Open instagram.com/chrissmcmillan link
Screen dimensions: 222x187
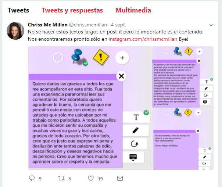143,39
